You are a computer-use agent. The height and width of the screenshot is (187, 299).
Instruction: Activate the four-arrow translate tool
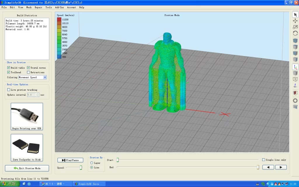click(x=295, y=21)
